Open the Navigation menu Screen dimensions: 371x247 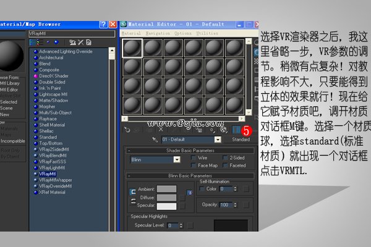click(x=156, y=33)
